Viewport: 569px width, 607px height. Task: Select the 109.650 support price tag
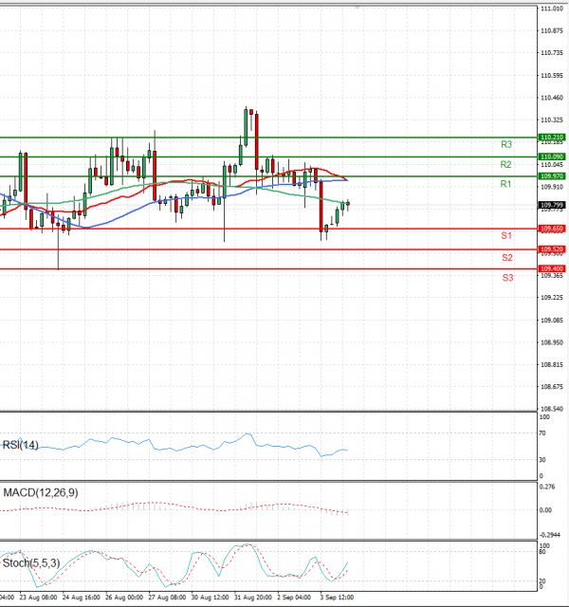pyautogui.click(x=552, y=229)
